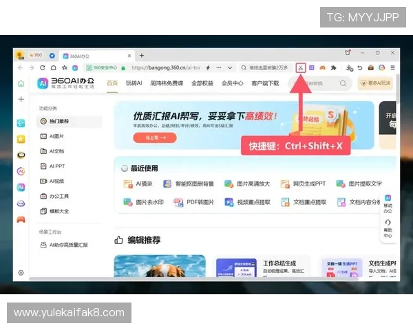Click the sidebar home icon
This screenshot has width=413, height=330.
(21, 84)
